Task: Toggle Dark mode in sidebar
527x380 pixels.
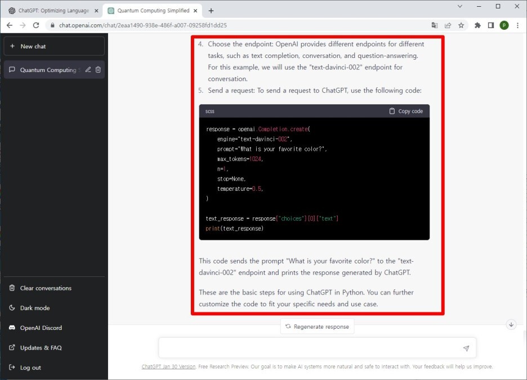Action: tap(54, 308)
